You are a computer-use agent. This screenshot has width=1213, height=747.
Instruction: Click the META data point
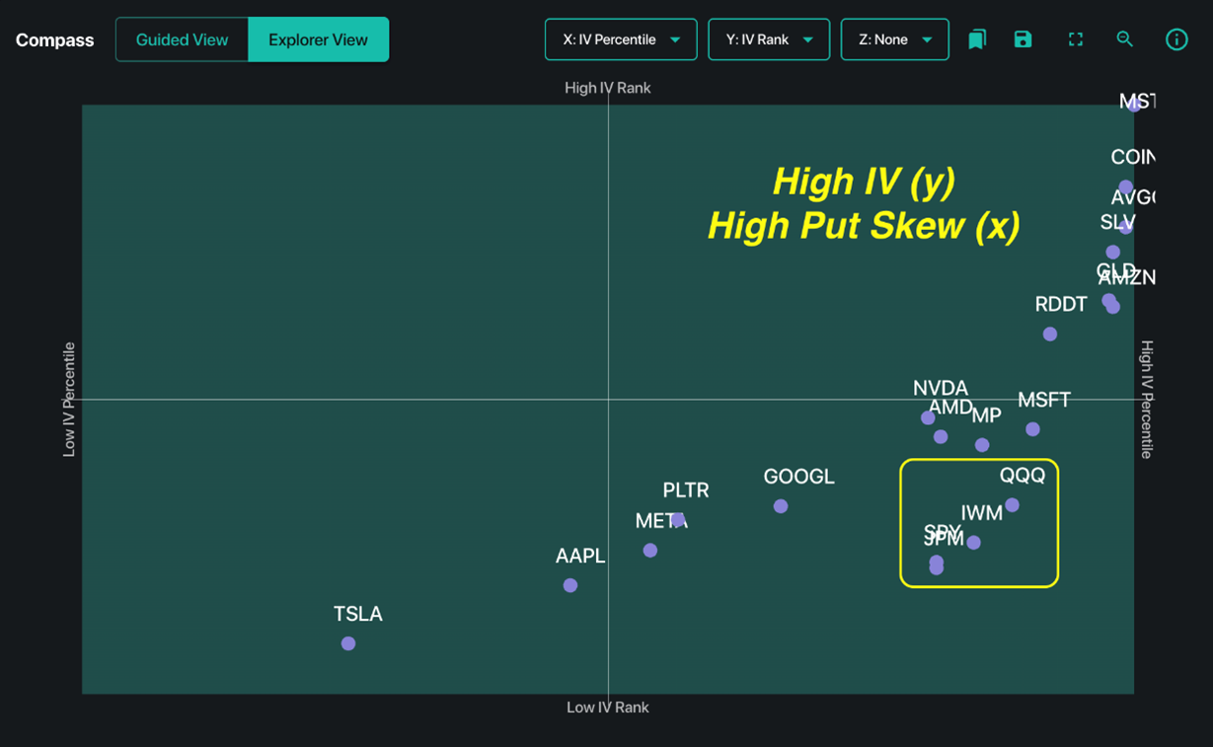[650, 551]
